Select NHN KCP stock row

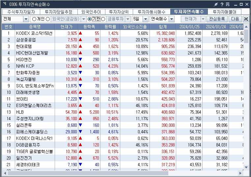123,66
